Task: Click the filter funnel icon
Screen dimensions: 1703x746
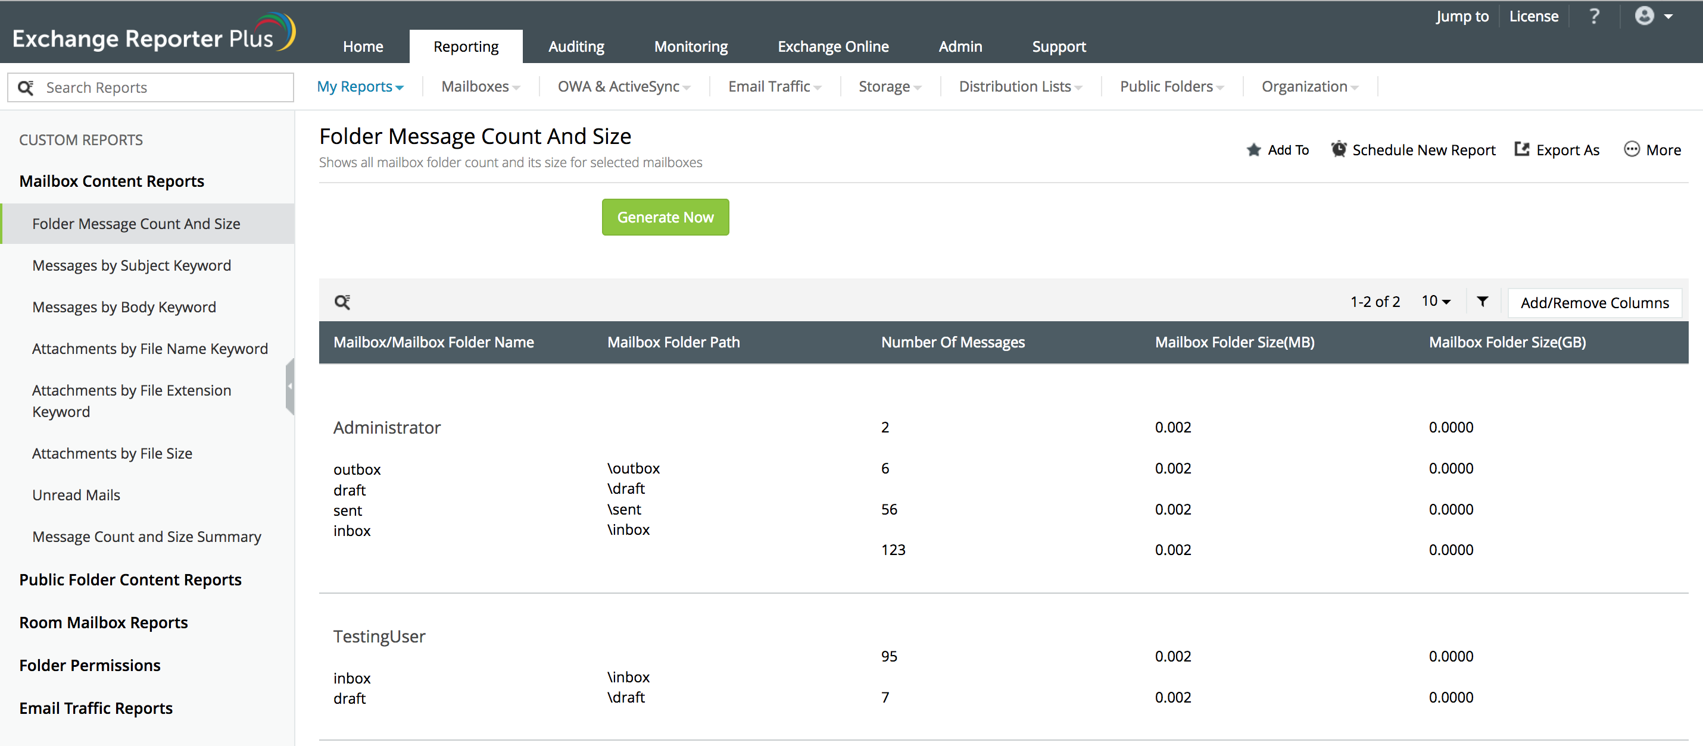Action: coord(1482,302)
